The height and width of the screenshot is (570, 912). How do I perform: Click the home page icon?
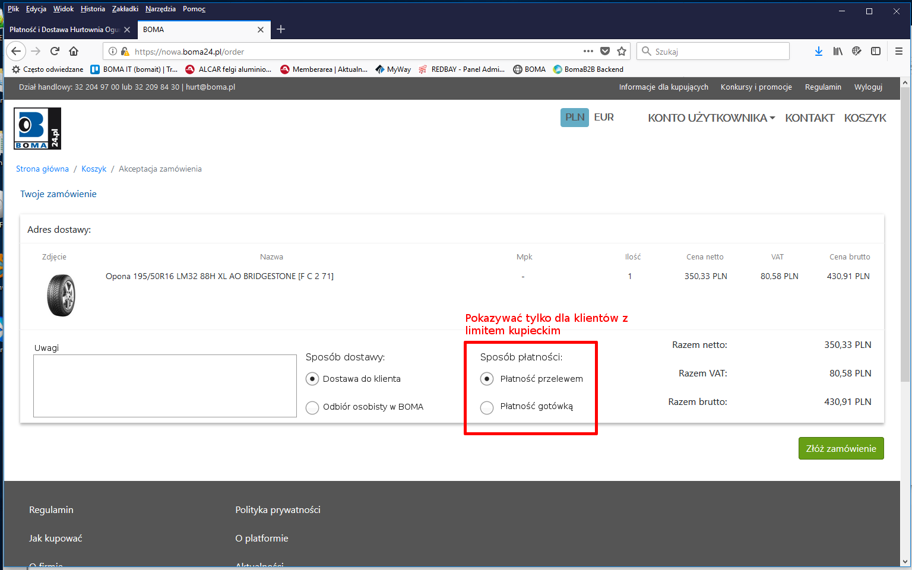(74, 51)
